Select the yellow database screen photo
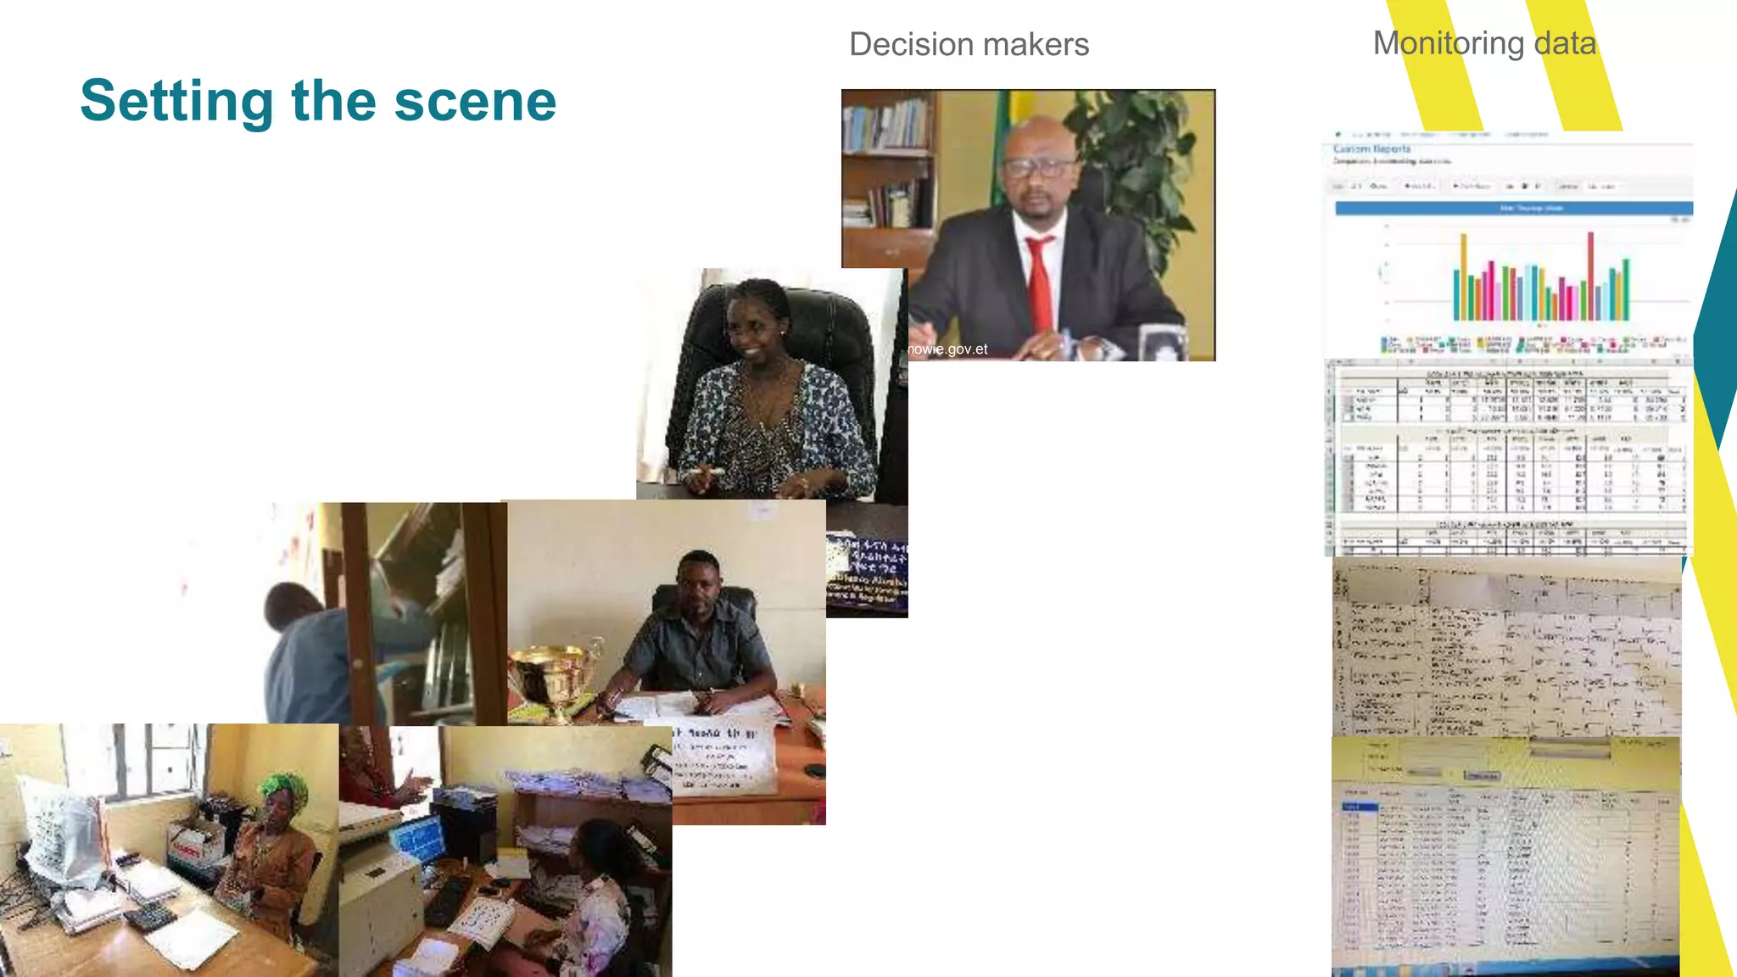 click(x=1505, y=857)
